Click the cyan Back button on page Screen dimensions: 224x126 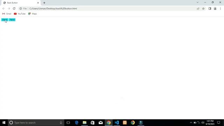click(x=5, y=20)
